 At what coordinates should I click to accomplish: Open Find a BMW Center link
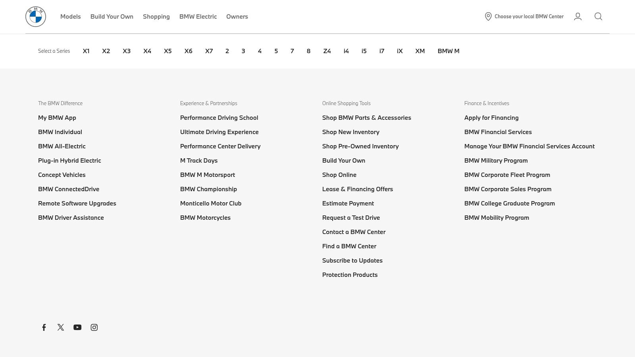coord(349,246)
